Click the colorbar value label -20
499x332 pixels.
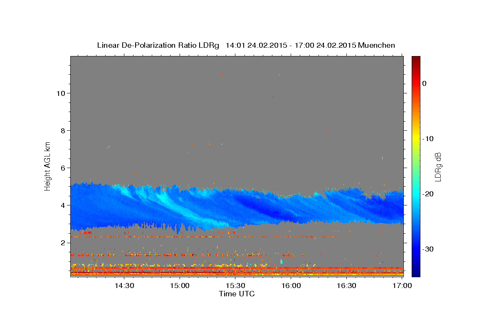[x=428, y=194]
